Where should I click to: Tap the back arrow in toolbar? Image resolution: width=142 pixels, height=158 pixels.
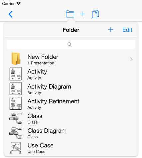(x=11, y=14)
